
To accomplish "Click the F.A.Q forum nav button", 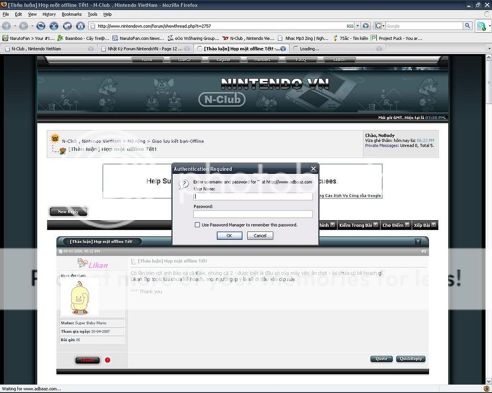I will coord(301,59).
